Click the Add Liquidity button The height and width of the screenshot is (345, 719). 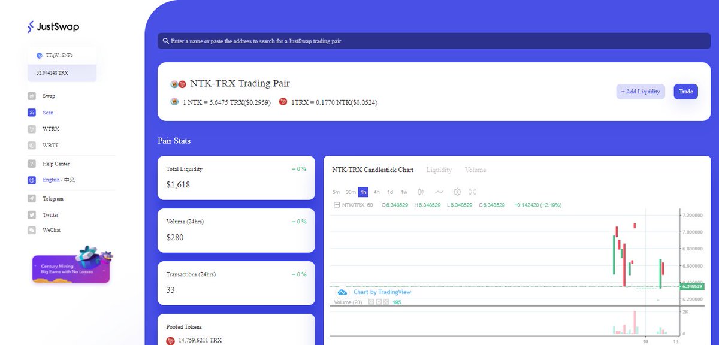[x=641, y=92]
